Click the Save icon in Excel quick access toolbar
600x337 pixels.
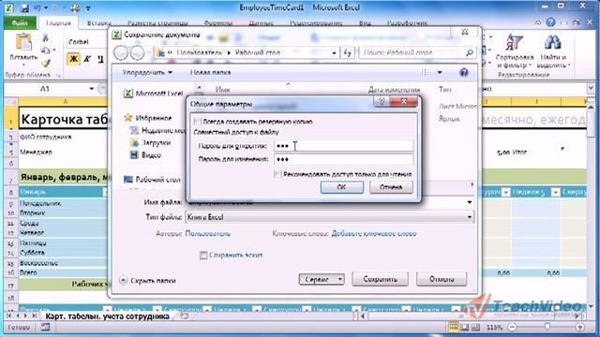(x=24, y=7)
